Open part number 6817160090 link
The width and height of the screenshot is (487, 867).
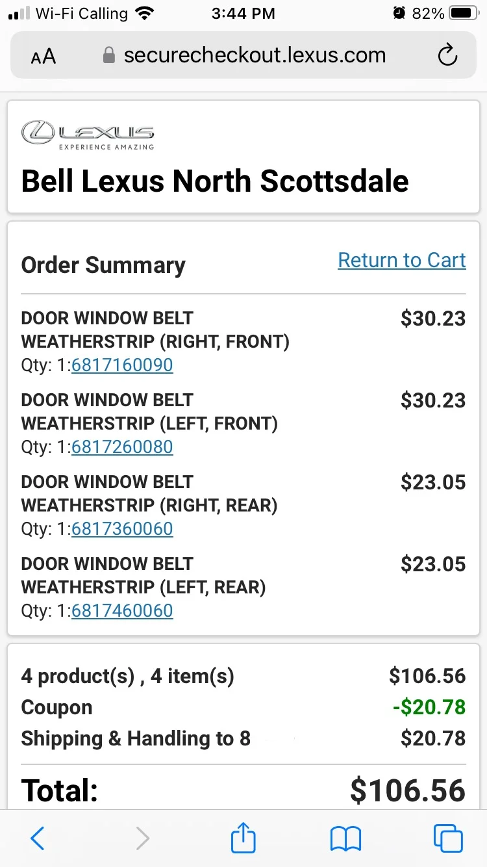click(122, 365)
